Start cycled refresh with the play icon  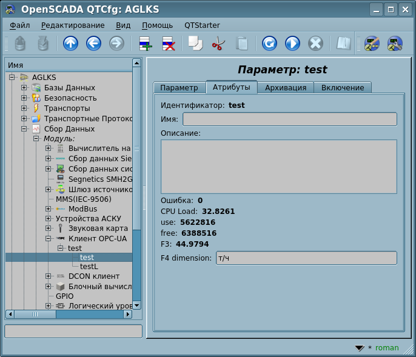[x=292, y=44]
